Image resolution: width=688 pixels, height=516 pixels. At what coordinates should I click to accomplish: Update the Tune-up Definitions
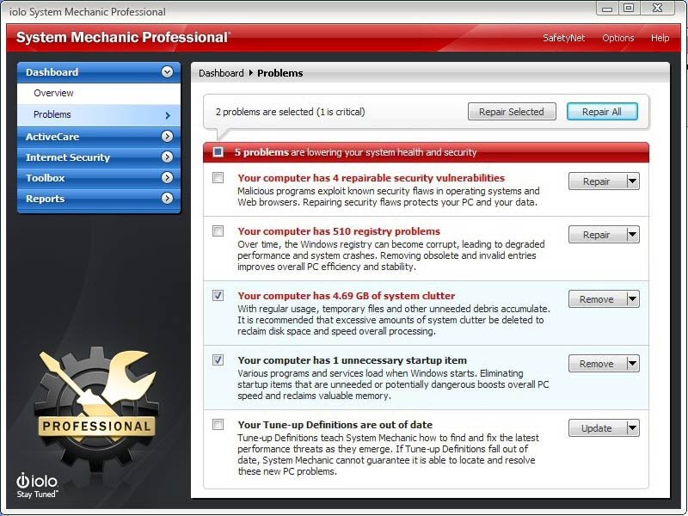click(x=597, y=428)
